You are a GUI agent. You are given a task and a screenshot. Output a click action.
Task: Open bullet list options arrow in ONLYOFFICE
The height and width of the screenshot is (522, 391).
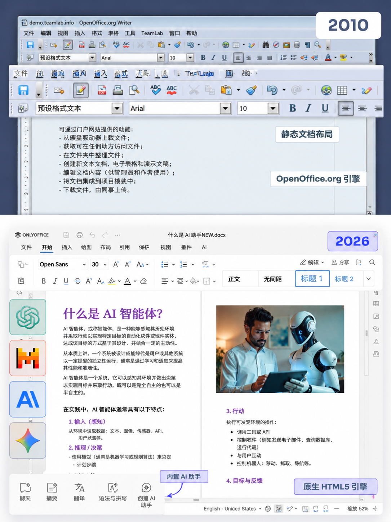click(173, 265)
